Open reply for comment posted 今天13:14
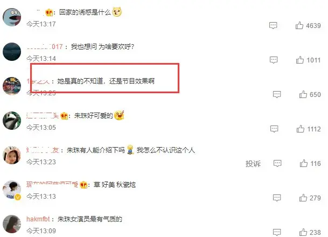The image size is (328, 237). (274, 60)
